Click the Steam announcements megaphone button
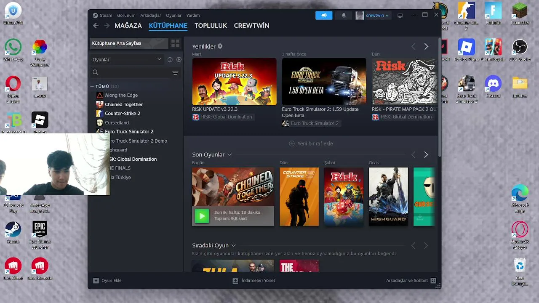The height and width of the screenshot is (303, 539). [x=324, y=16]
